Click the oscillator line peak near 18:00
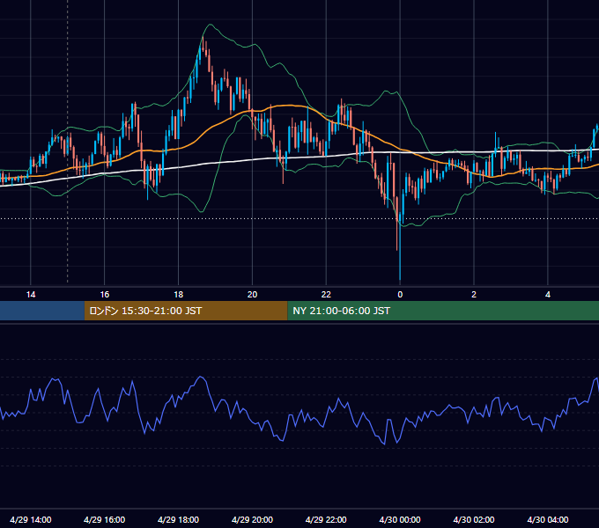The image size is (599, 528). click(201, 377)
